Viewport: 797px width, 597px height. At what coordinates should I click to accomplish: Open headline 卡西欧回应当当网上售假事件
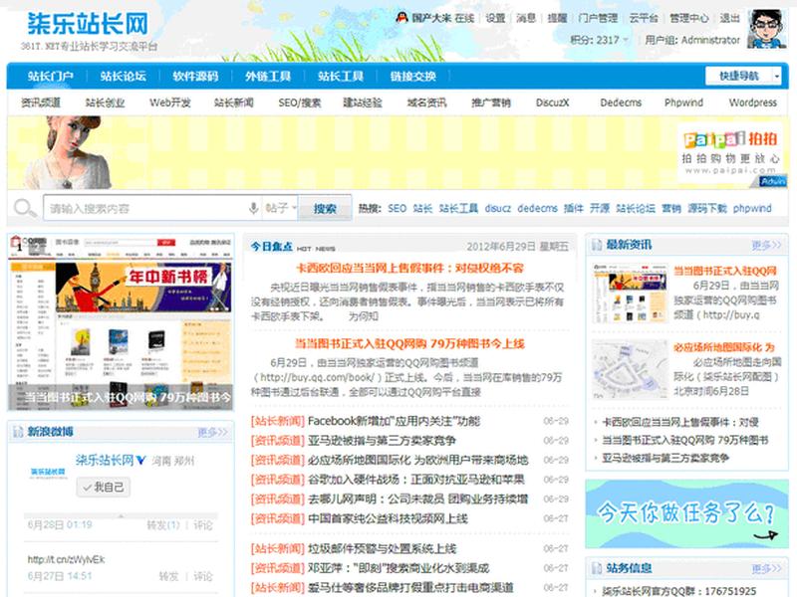409,268
